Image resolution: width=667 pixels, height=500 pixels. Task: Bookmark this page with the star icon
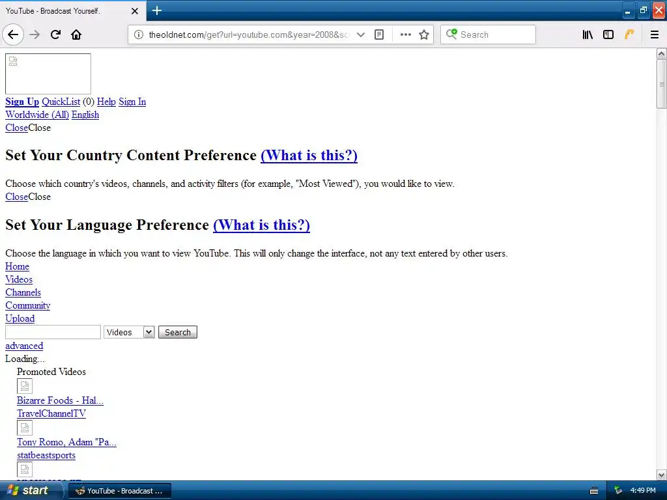423,35
